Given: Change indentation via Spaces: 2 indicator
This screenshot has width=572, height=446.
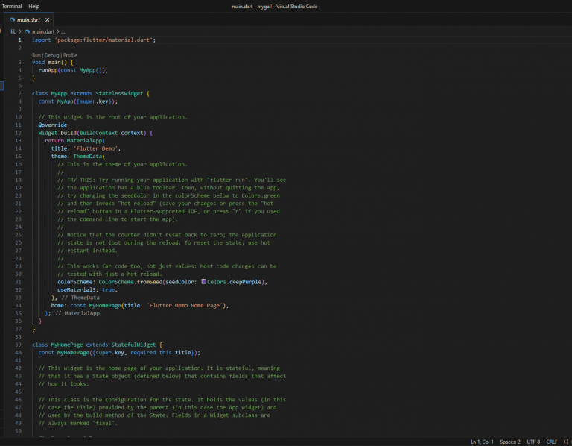Looking at the screenshot, I should tap(510, 442).
